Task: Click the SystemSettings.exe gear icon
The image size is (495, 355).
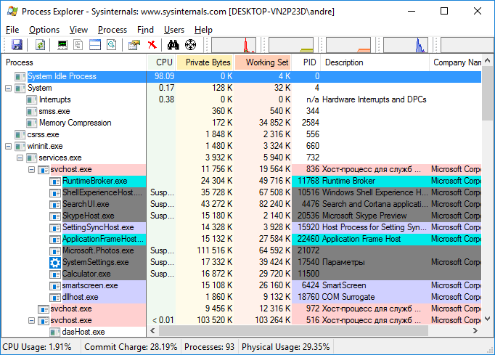Action: point(55,263)
